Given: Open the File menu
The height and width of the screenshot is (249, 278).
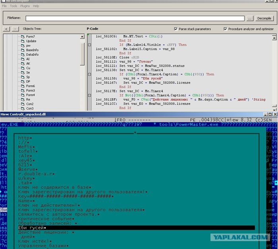Looking at the screenshot, I should (4, 6).
